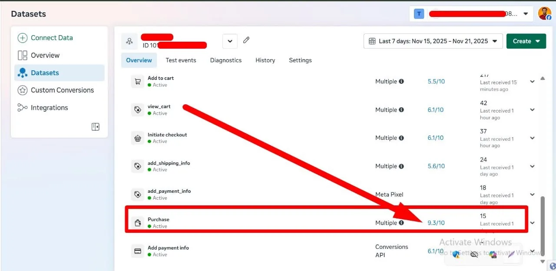Click the view_cart event tag icon

pos(138,109)
